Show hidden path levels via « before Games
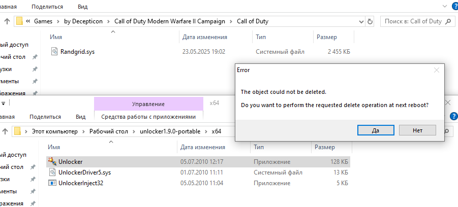This screenshot has width=458, height=207. click(28, 21)
